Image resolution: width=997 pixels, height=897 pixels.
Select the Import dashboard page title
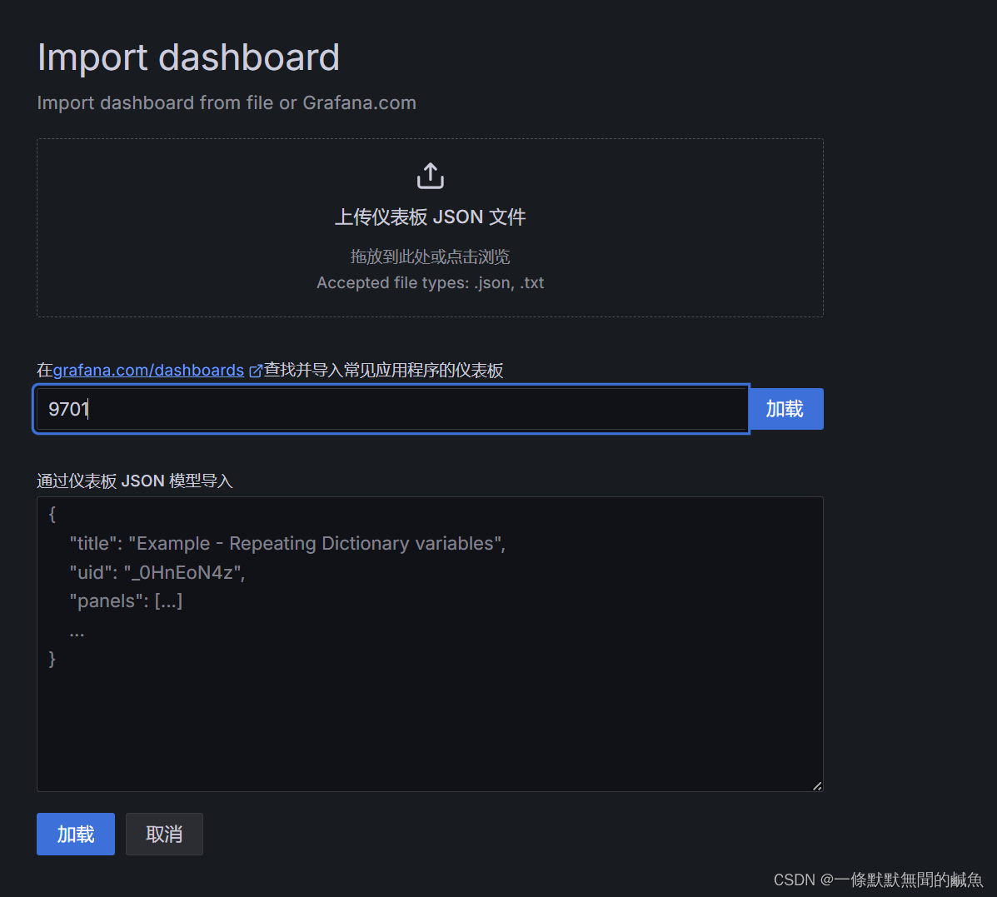(188, 57)
